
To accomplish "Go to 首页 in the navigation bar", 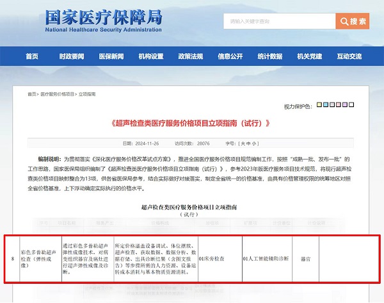I will 32,56.
